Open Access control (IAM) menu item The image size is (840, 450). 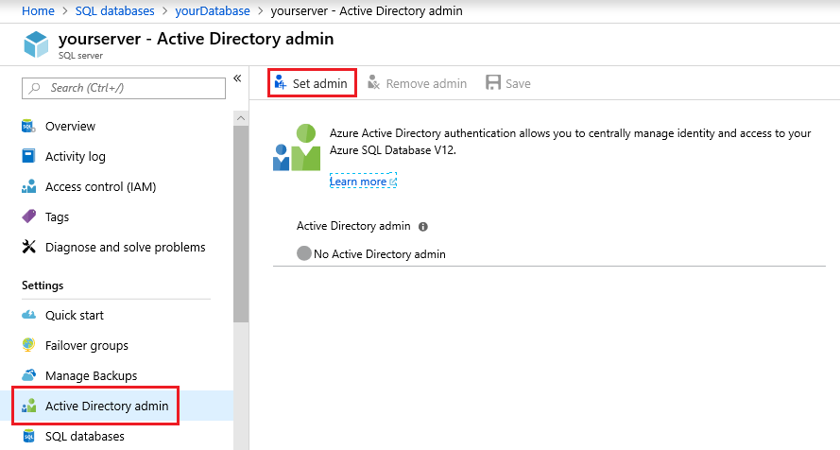coord(101,187)
